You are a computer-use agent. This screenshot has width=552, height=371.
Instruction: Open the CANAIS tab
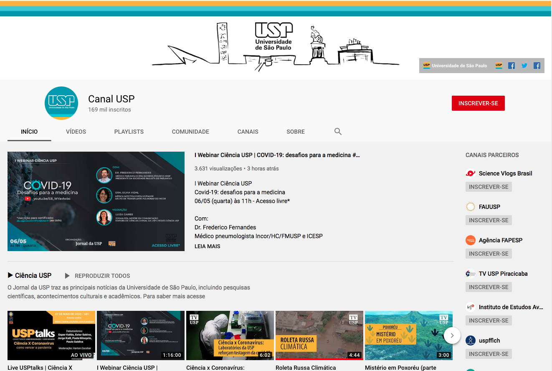pos(248,132)
